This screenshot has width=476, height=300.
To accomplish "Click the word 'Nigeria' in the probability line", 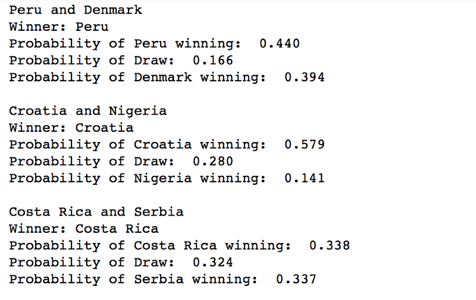I will (163, 178).
